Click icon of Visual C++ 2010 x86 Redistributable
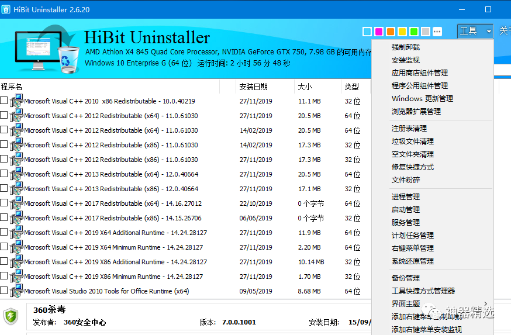The height and width of the screenshot is (335, 511). click(16, 101)
